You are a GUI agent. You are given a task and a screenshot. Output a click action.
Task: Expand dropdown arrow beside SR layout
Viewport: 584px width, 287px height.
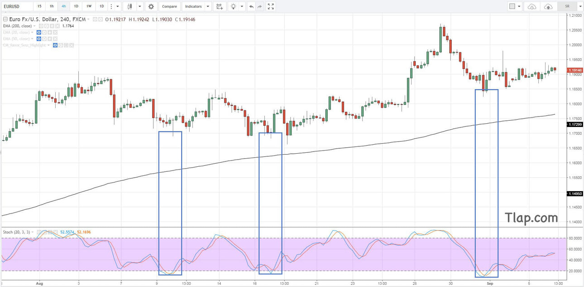580,6
